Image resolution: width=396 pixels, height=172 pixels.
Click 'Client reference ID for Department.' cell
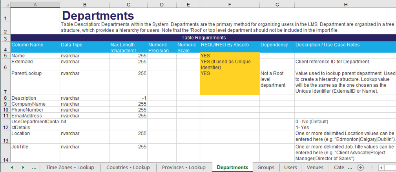click(345, 64)
